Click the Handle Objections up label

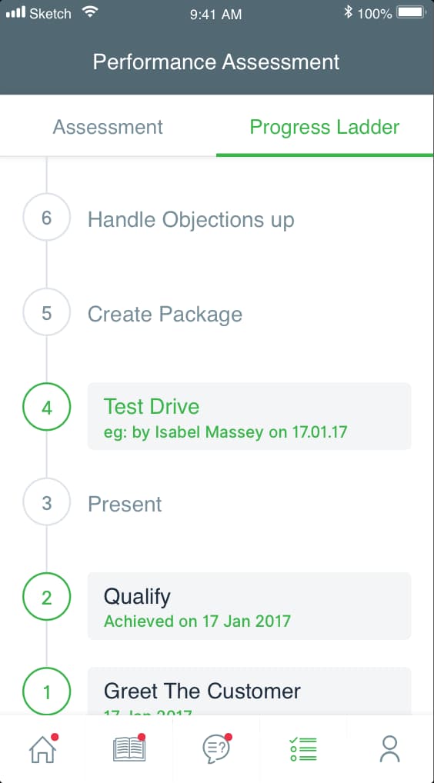pos(192,220)
